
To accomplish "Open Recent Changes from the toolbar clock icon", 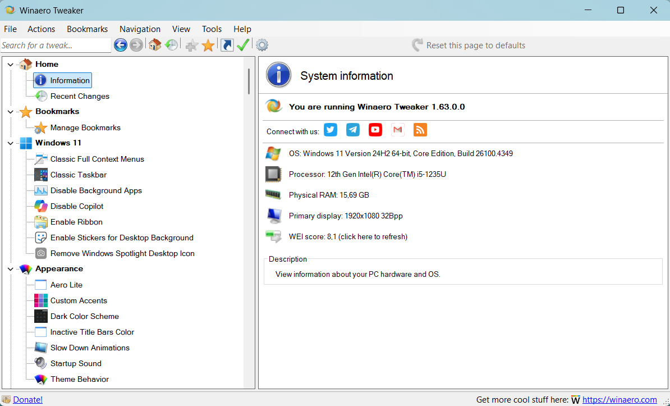I will pos(171,45).
